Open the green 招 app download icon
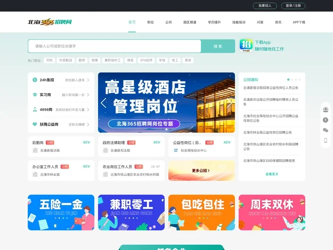 coord(246,45)
